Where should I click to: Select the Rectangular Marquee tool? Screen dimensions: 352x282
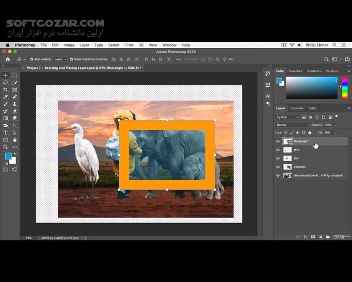pos(15,76)
